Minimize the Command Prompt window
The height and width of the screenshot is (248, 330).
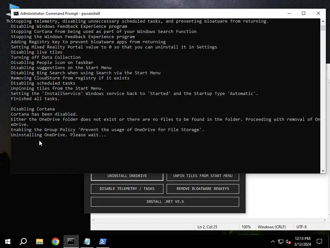click(289, 14)
